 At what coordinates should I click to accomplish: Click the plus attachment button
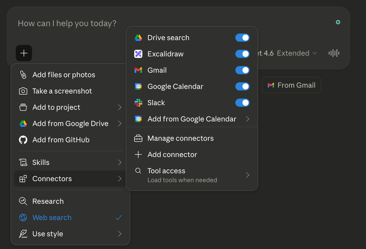point(24,53)
